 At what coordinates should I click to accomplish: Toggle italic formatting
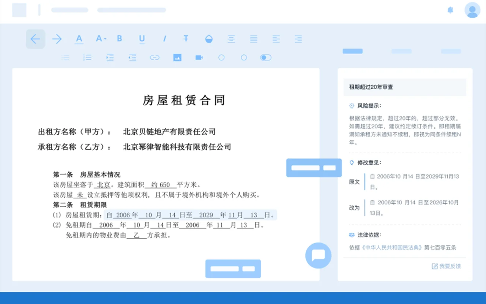click(x=164, y=39)
